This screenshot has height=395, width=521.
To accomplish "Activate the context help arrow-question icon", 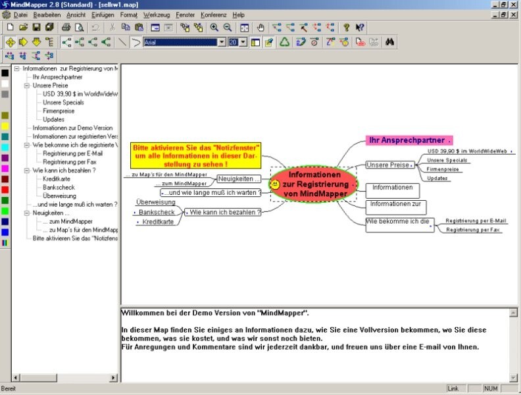I will (x=360, y=28).
